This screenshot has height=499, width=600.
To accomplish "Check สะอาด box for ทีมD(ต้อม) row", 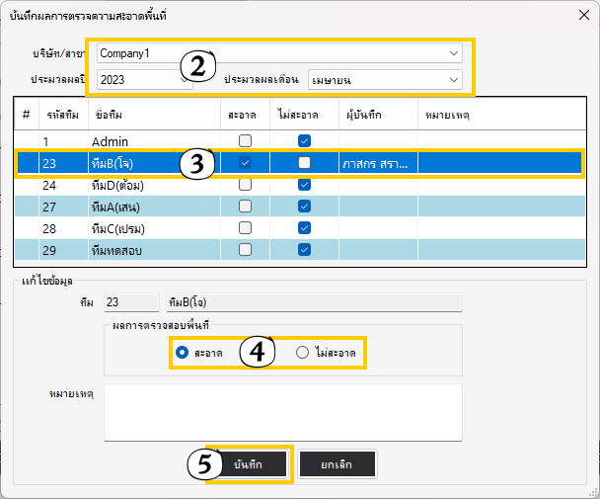I will [x=245, y=185].
